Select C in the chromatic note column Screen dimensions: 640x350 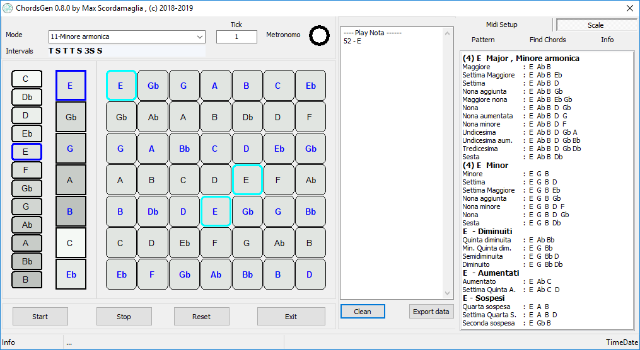coord(26,79)
